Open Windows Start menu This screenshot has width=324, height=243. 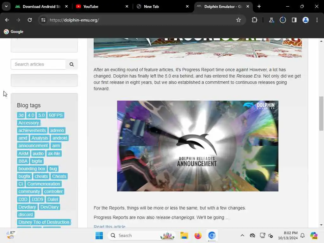tap(99, 235)
